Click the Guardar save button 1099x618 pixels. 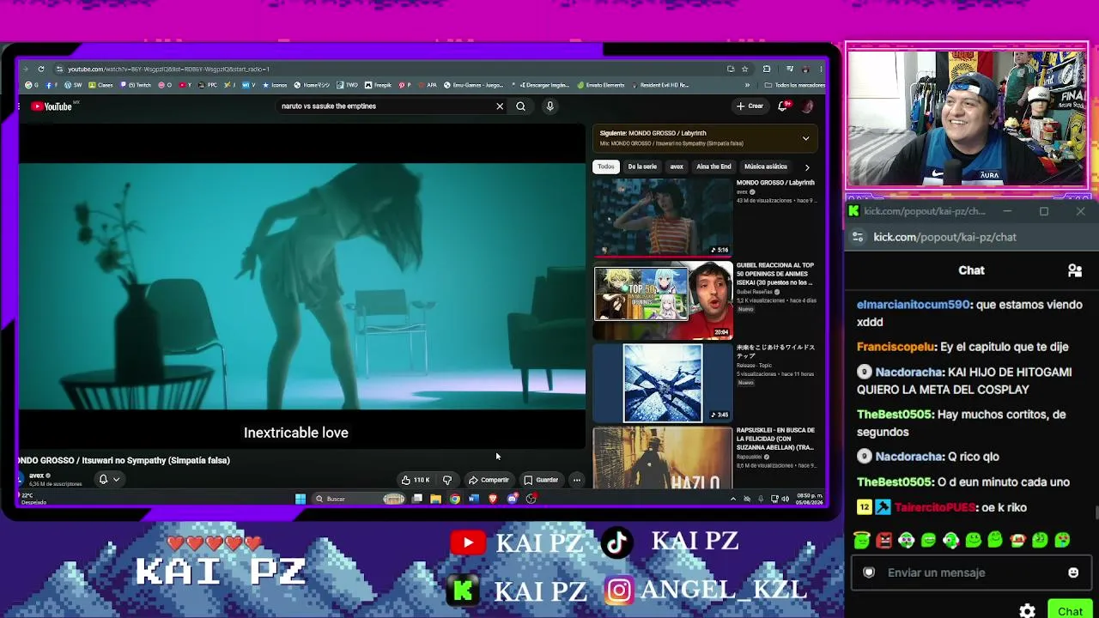pos(541,480)
